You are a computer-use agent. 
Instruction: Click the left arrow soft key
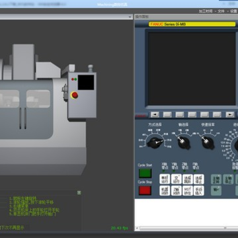(x=155, y=114)
